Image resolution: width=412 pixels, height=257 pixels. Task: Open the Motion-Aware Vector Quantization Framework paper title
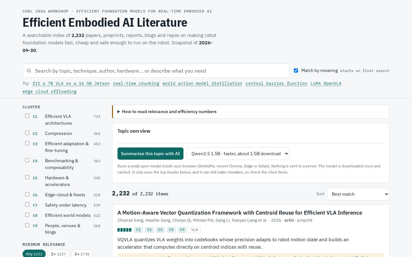pos(240,213)
